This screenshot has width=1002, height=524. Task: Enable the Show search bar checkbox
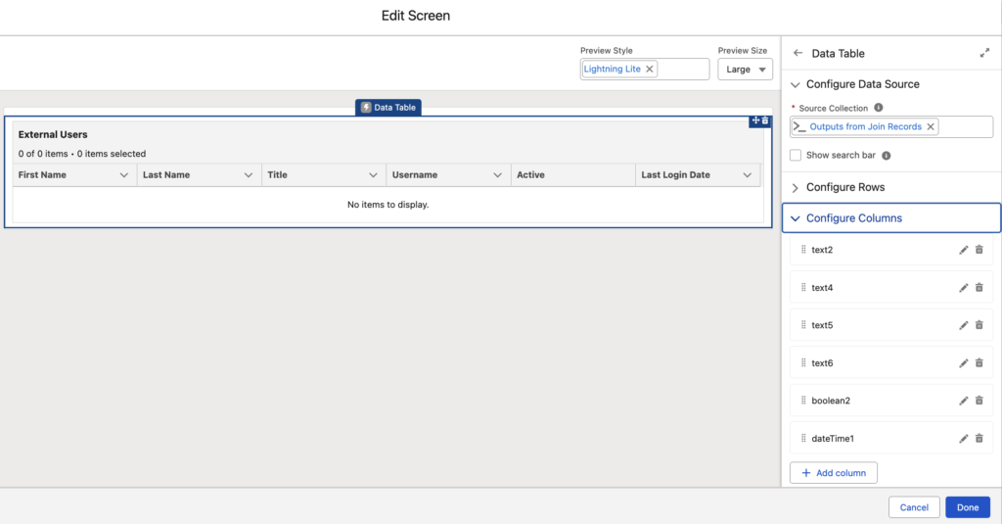tap(796, 155)
